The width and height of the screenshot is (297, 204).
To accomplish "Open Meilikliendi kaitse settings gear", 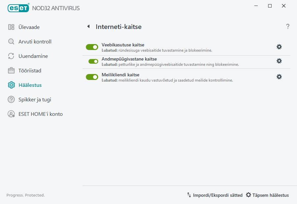I will coord(279,77).
